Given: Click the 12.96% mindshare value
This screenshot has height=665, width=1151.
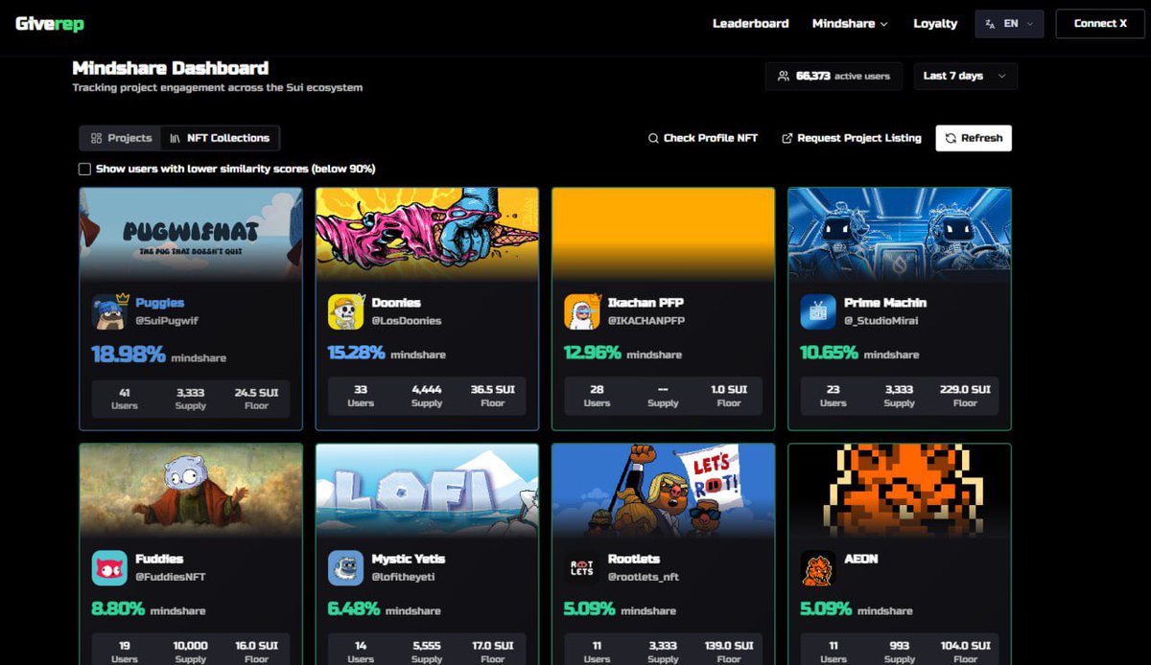Looking at the screenshot, I should click(x=592, y=353).
